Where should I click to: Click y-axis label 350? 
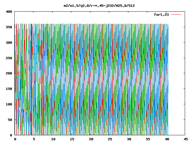(9, 27)
